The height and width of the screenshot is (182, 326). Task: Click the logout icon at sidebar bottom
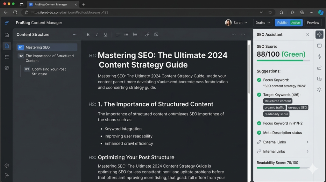coord(7,175)
